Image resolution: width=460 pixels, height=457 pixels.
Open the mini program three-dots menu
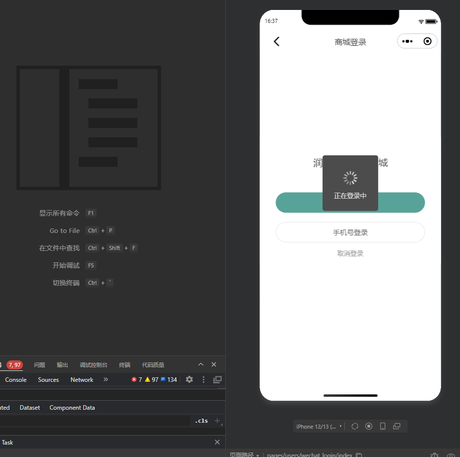tap(407, 41)
